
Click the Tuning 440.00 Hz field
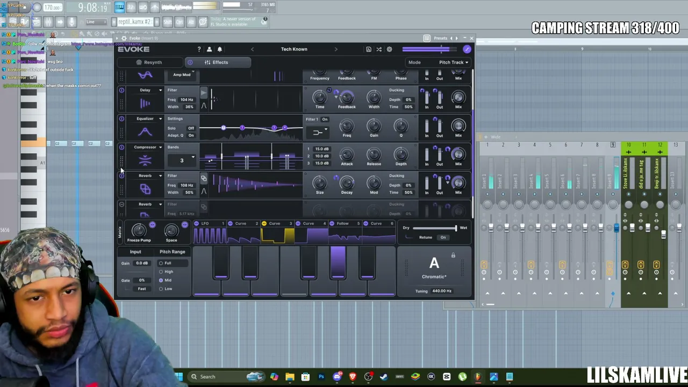pyautogui.click(x=442, y=291)
